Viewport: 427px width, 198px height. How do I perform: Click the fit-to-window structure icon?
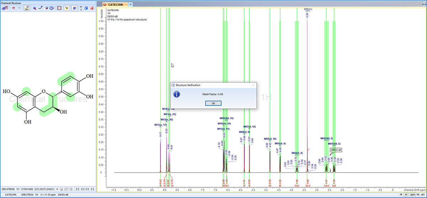pyautogui.click(x=59, y=8)
